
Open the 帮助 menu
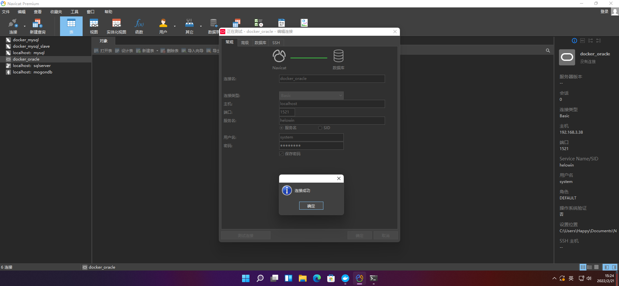(x=108, y=12)
